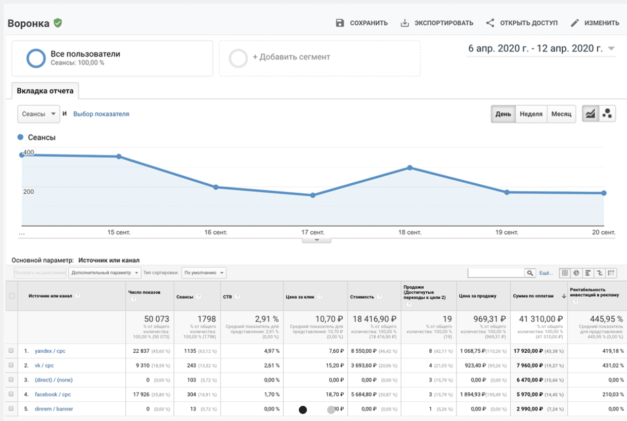627x421 pixels.
Task: Select the Вкладка отчета tab
Action: point(45,91)
